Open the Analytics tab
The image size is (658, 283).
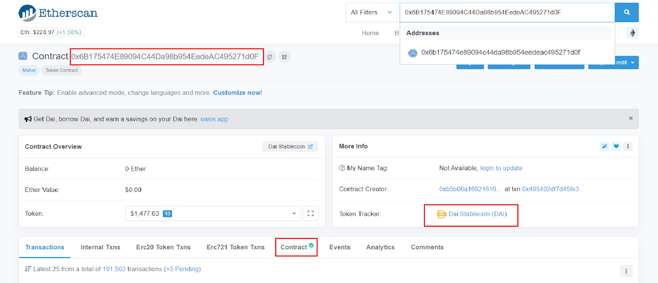pos(380,247)
